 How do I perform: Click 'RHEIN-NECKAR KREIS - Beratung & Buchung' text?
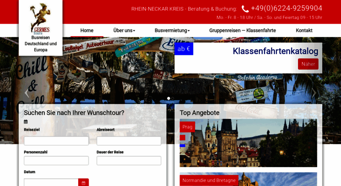[x=184, y=9]
